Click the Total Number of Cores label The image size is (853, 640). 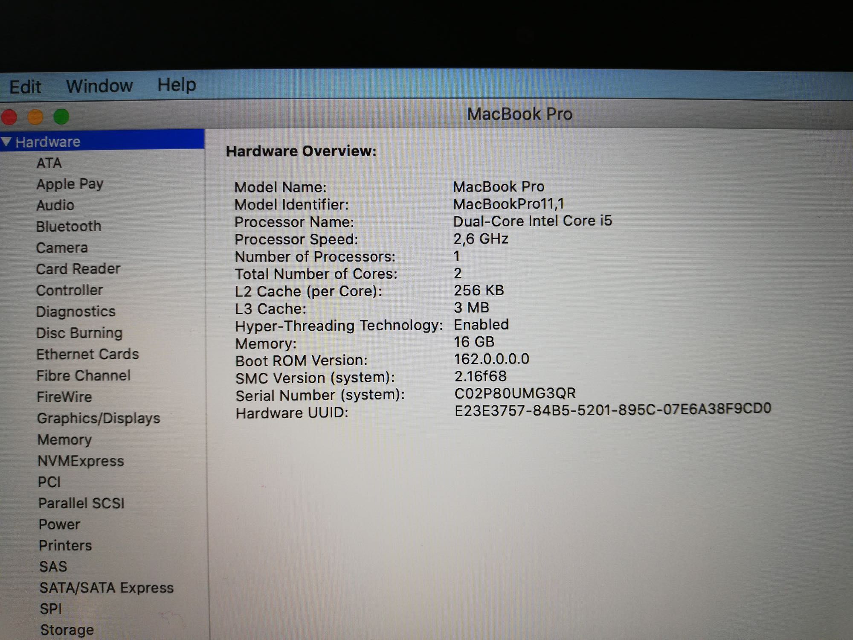click(x=316, y=274)
